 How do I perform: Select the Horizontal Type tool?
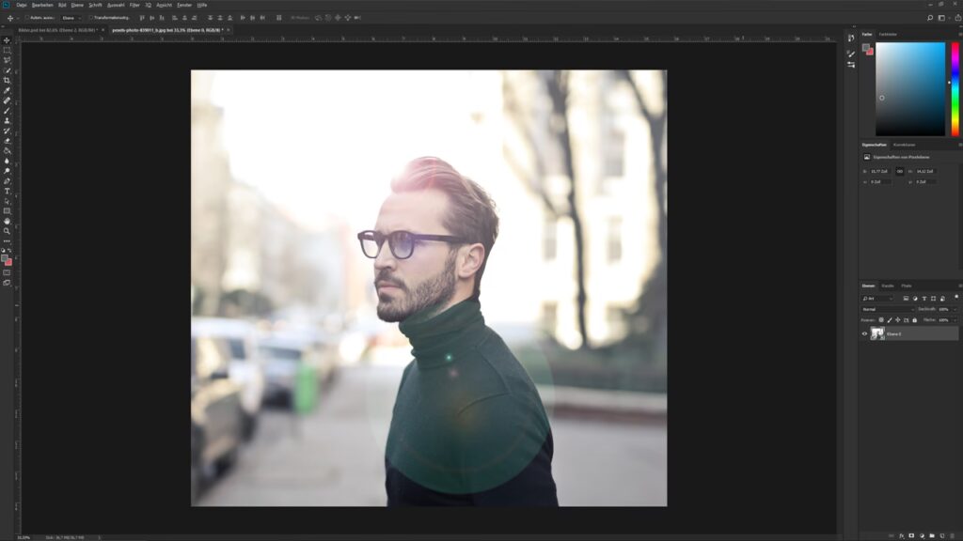coord(7,191)
